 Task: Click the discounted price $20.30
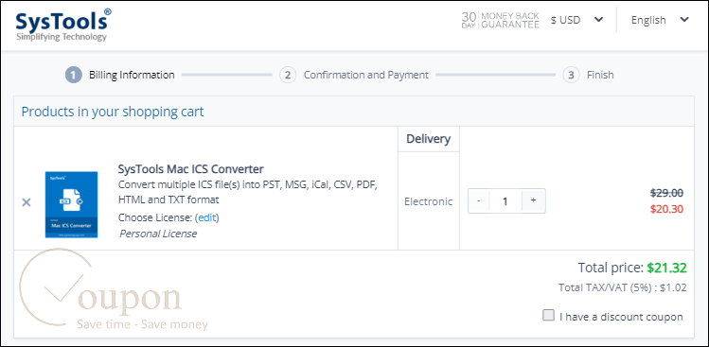(666, 209)
